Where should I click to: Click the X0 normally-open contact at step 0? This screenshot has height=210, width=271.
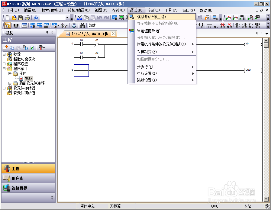point(81,44)
